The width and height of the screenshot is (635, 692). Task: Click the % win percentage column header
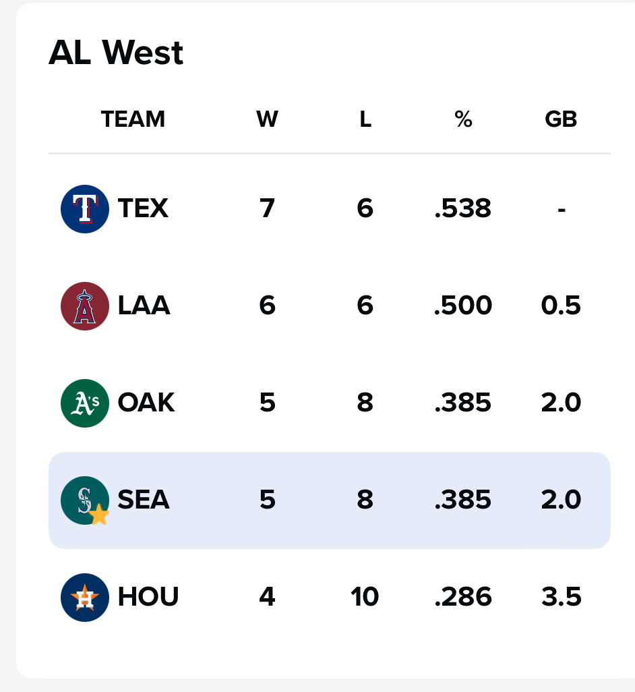tap(463, 119)
